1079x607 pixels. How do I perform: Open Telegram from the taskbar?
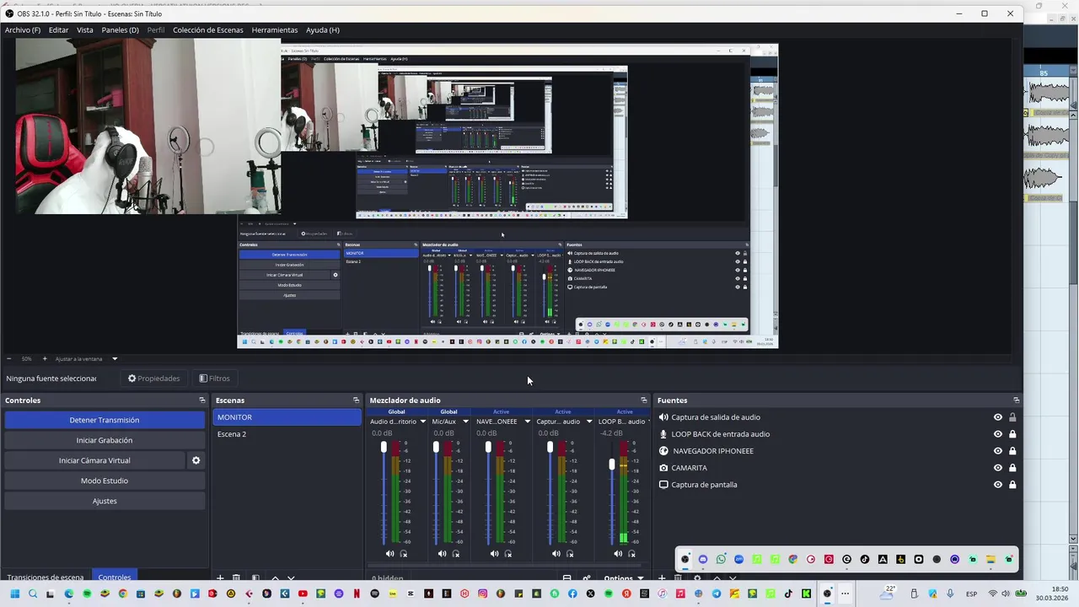click(x=717, y=594)
